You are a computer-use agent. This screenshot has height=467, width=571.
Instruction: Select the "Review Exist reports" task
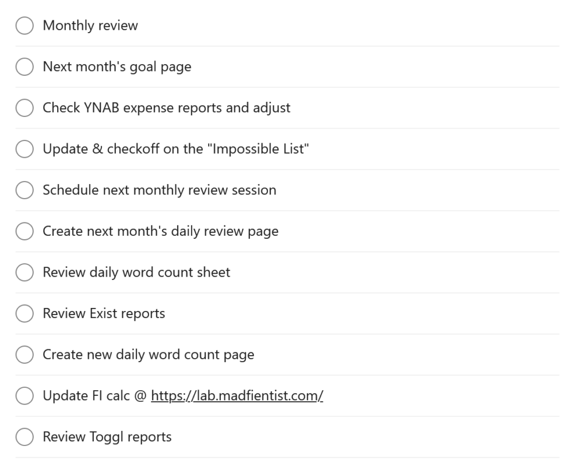(103, 313)
